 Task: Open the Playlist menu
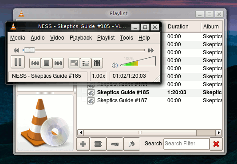click(x=106, y=38)
